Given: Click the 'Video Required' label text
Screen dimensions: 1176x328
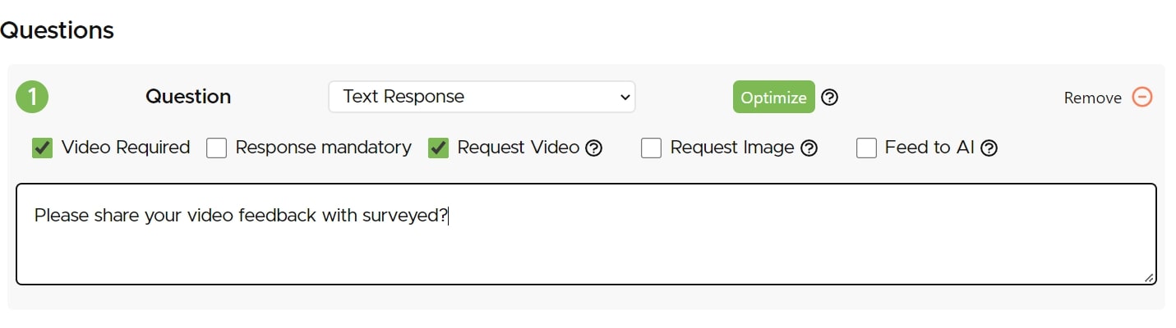Looking at the screenshot, I should coord(126,148).
